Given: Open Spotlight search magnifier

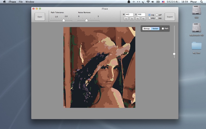Looking at the screenshot, I should pos(201,2).
